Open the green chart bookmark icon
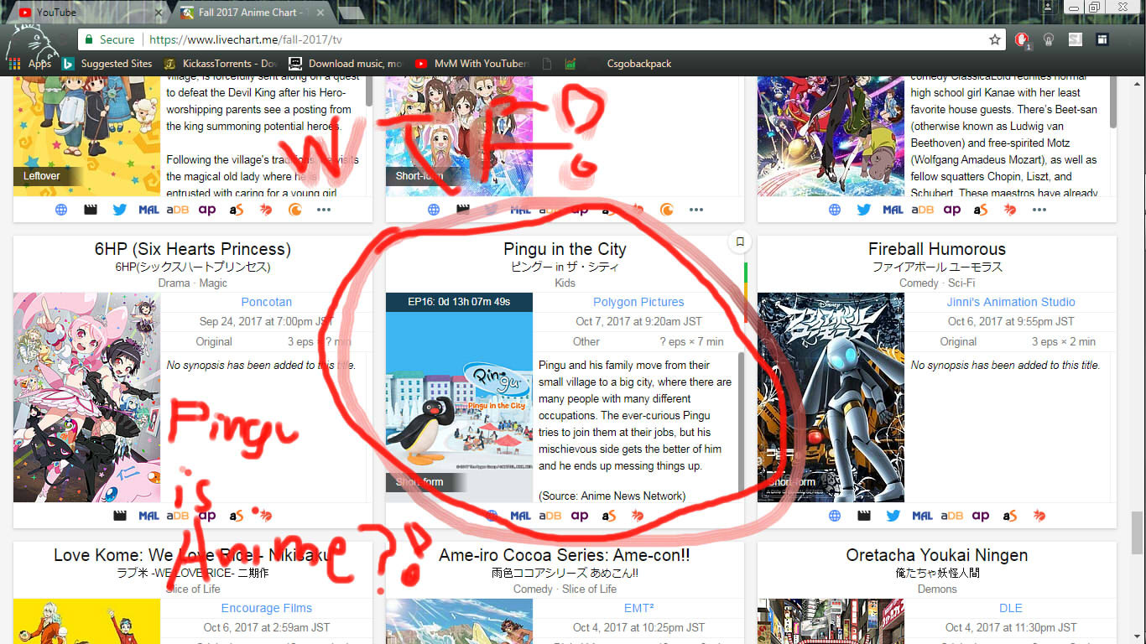 [x=570, y=64]
